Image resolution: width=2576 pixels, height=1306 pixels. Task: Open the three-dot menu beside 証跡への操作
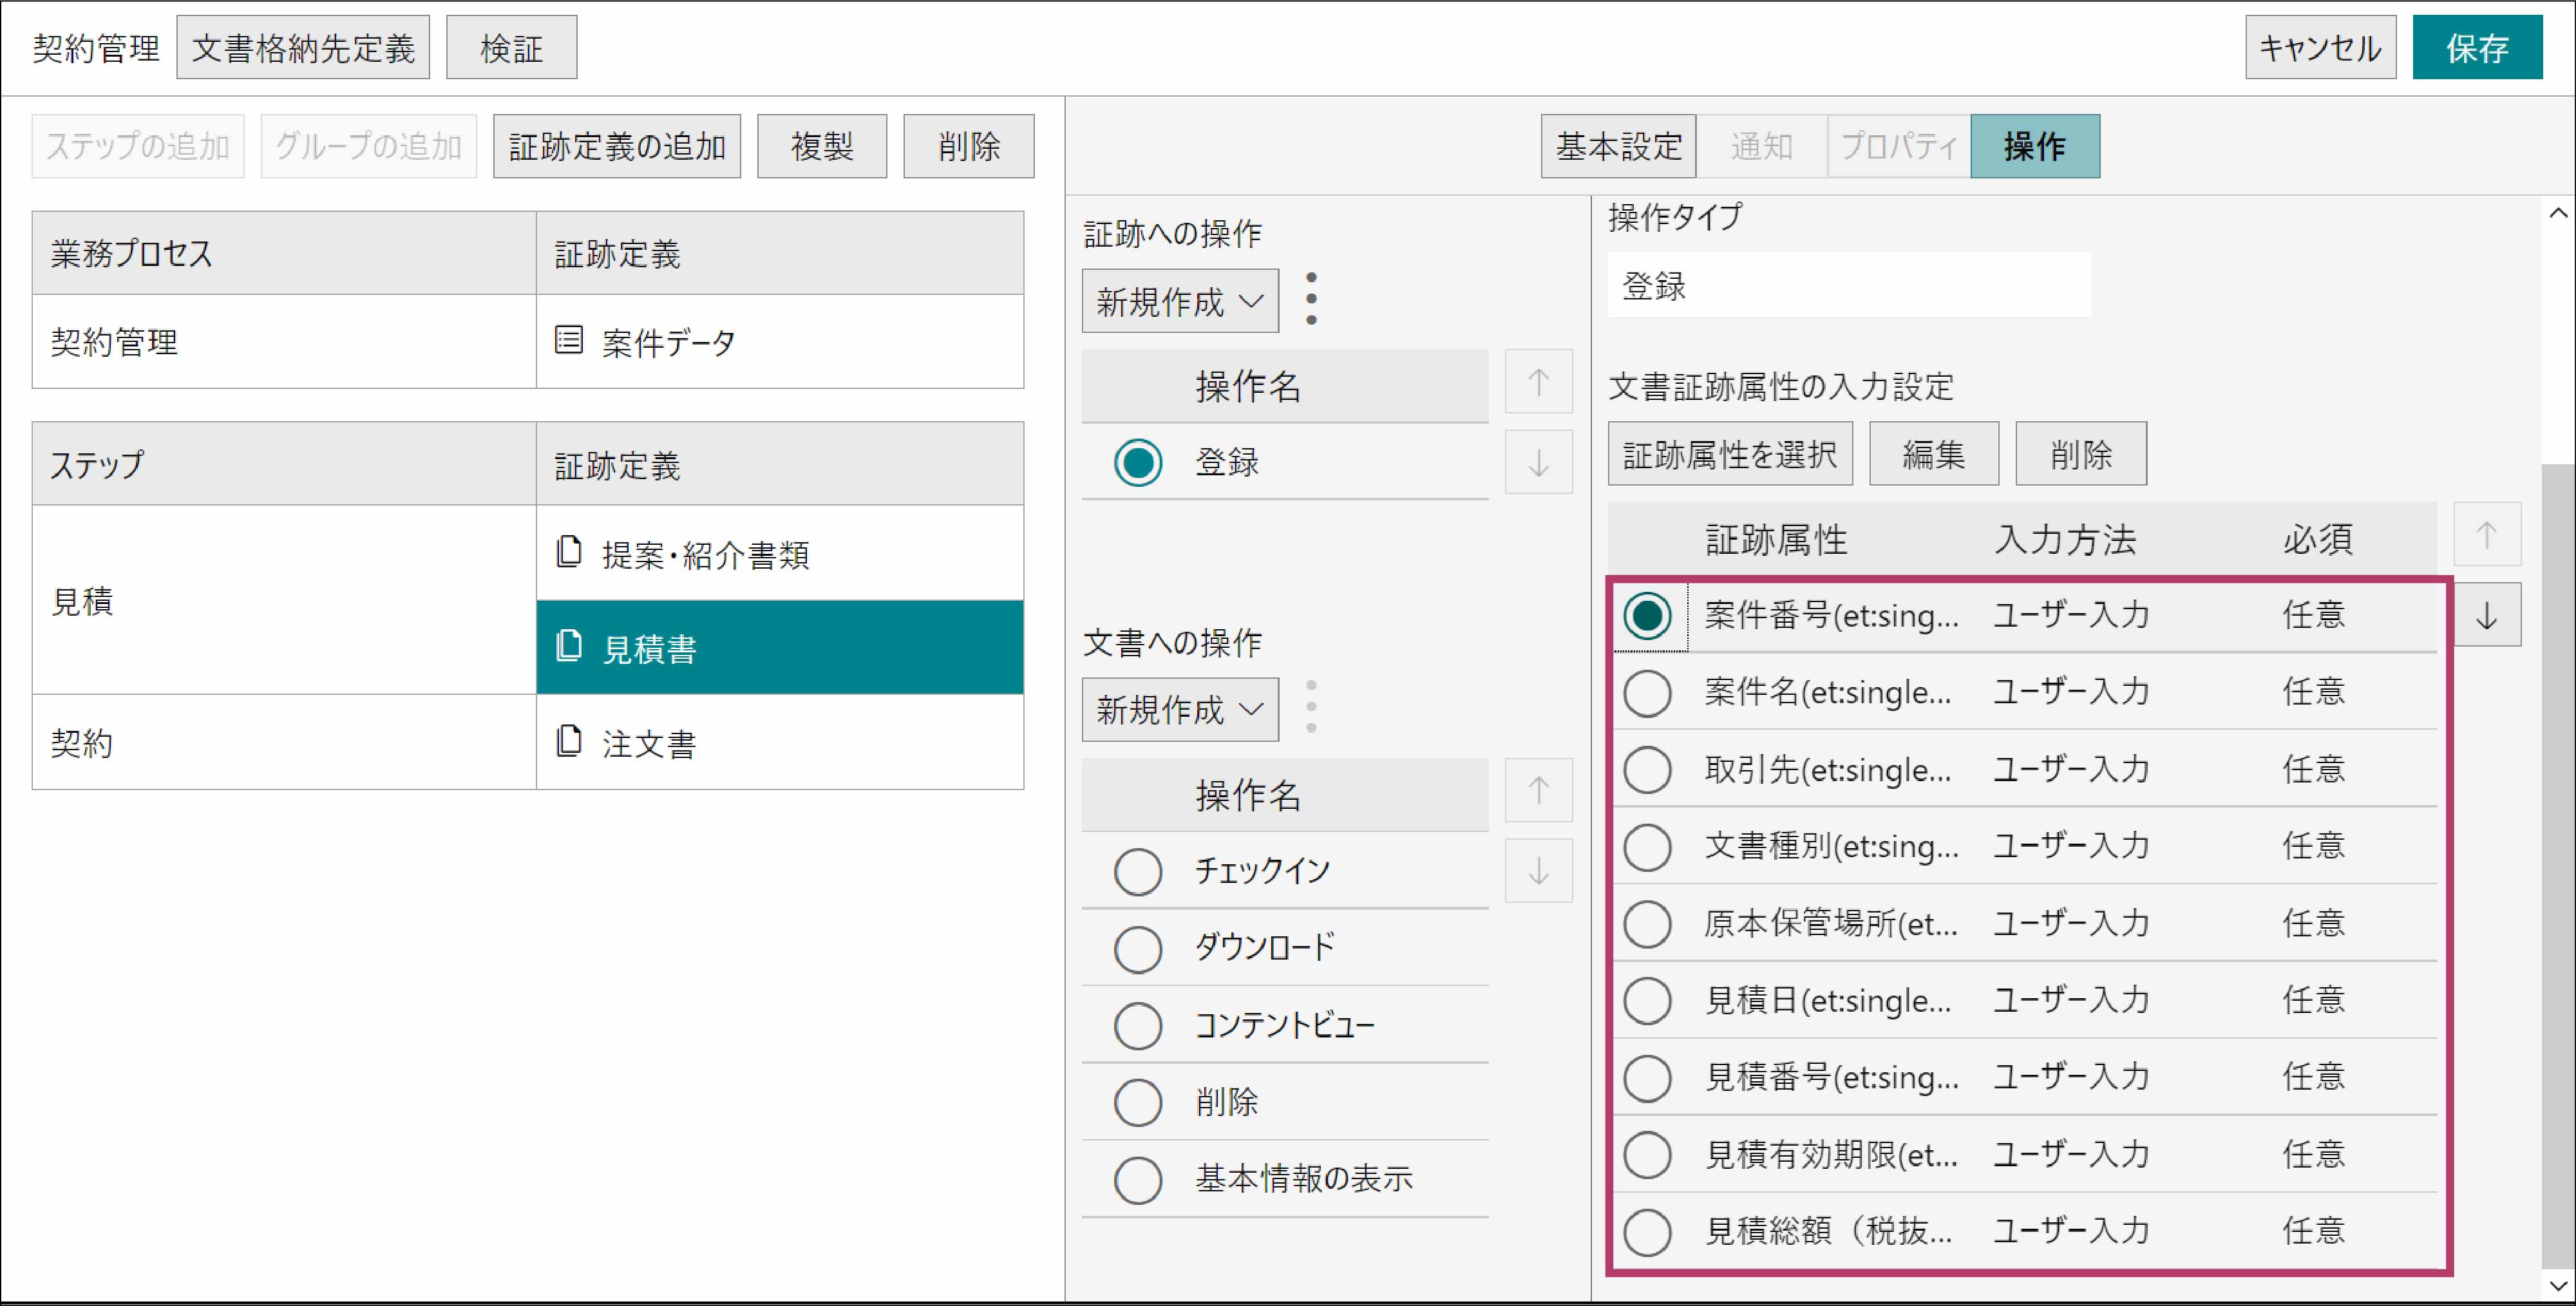tap(1311, 299)
